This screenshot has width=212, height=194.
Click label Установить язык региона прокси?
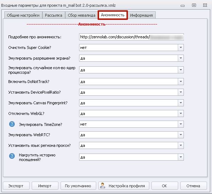[40, 145]
